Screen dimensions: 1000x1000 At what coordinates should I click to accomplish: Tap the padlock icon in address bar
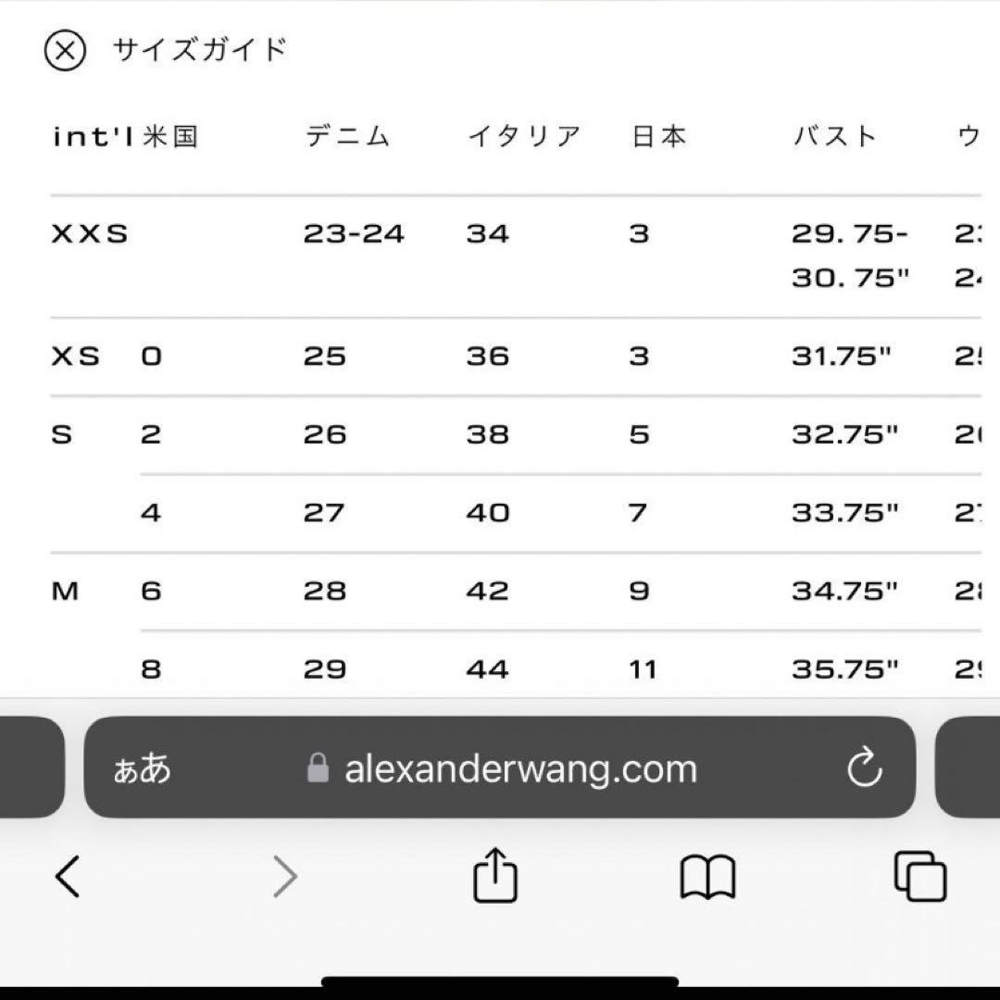pos(317,767)
